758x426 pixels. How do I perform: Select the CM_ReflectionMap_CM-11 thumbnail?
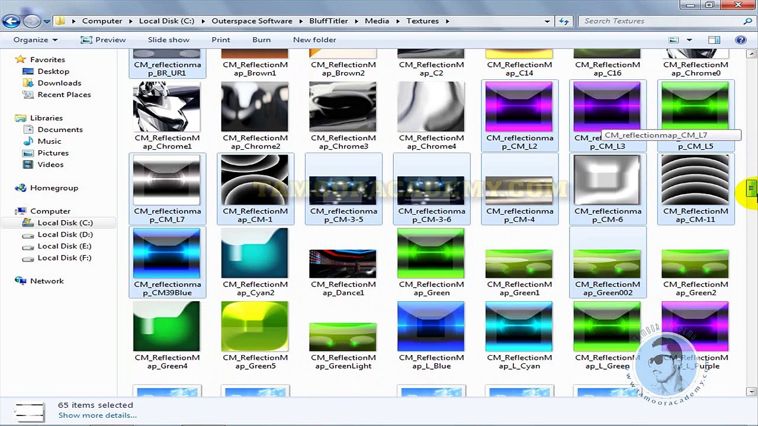(x=695, y=180)
